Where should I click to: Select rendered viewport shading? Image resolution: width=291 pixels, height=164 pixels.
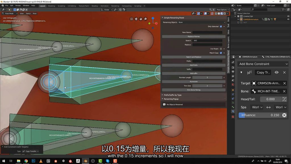point(225,14)
